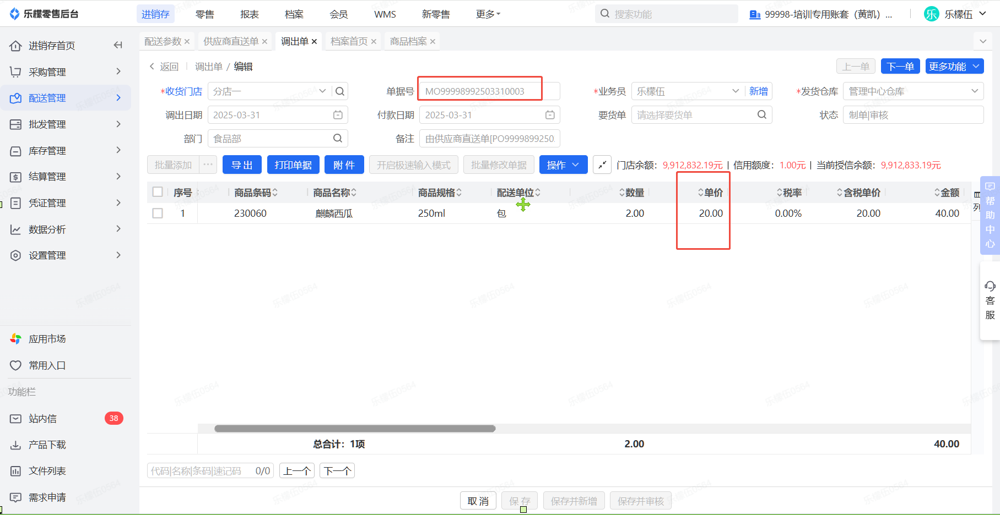Click the 产品下载 download icon
Viewport: 1000px width, 515px height.
pos(15,445)
